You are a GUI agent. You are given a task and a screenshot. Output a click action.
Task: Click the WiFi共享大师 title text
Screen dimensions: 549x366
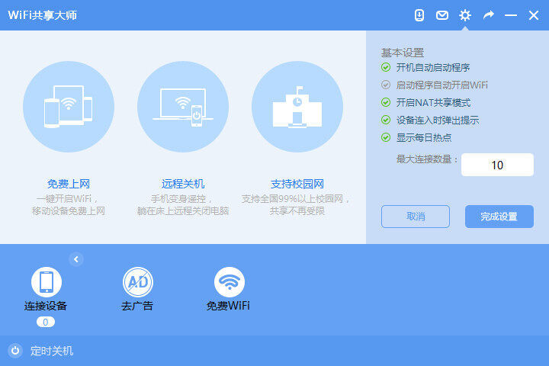[x=43, y=15]
